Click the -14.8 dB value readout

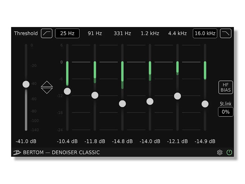click(122, 141)
